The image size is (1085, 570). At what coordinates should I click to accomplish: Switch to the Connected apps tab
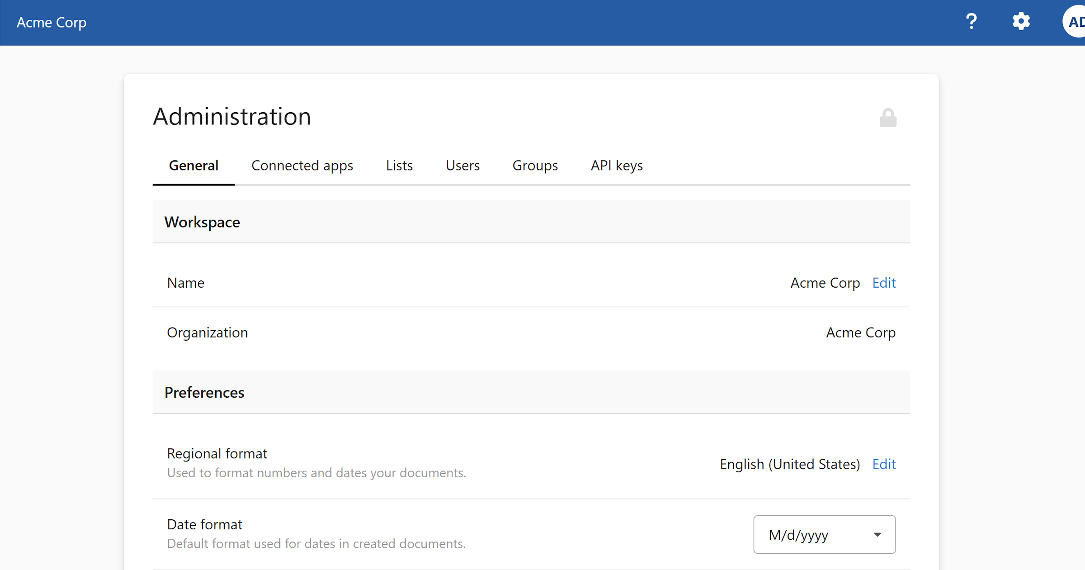tap(302, 166)
